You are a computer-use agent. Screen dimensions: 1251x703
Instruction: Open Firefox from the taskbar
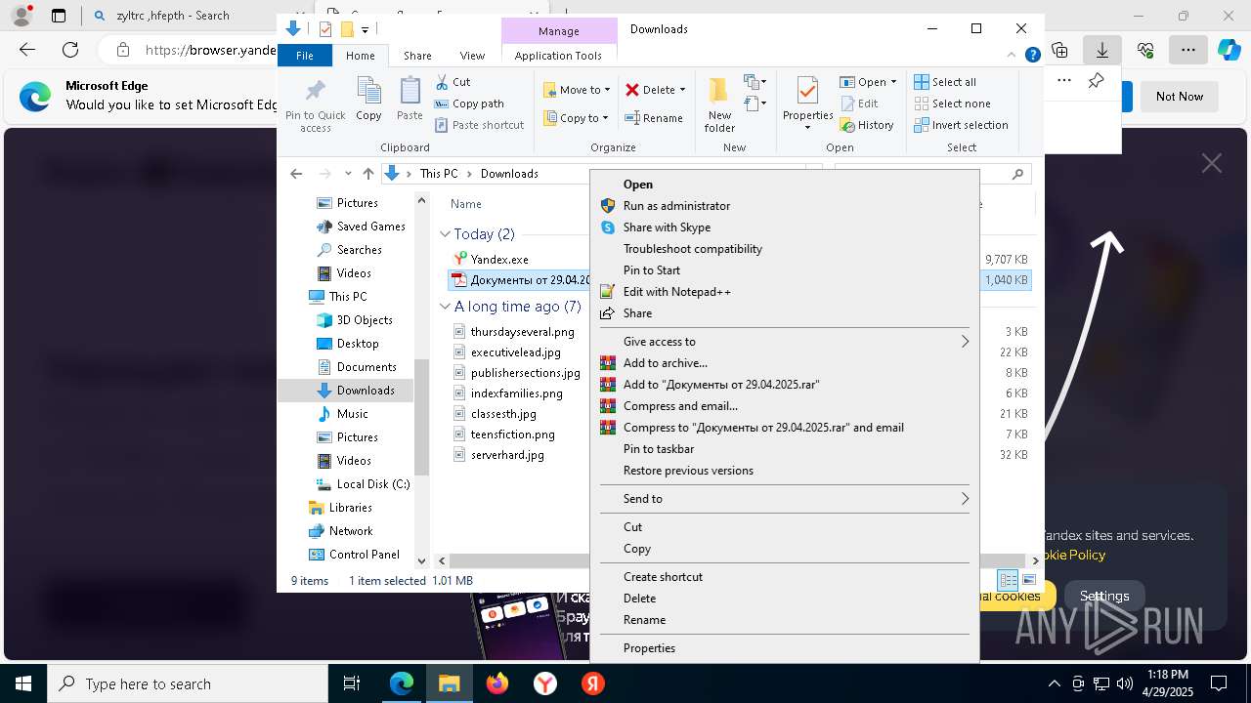point(497,683)
